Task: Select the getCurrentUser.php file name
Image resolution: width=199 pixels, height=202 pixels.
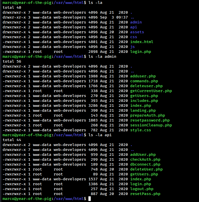Action: click(x=151, y=91)
